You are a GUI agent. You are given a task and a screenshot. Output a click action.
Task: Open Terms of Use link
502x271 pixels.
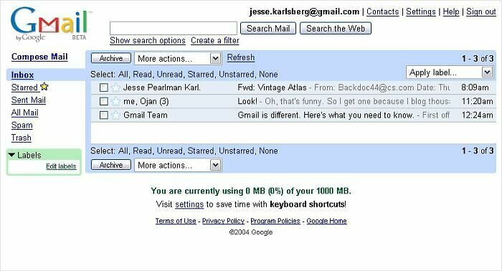click(176, 221)
